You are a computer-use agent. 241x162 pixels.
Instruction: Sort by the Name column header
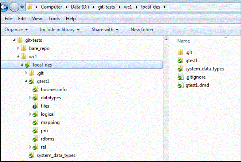184,41
